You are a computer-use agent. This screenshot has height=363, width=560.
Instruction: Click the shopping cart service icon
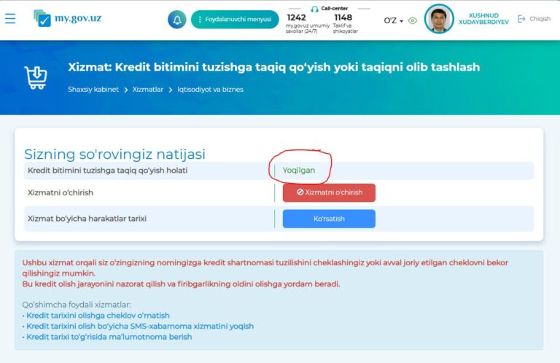(36, 77)
